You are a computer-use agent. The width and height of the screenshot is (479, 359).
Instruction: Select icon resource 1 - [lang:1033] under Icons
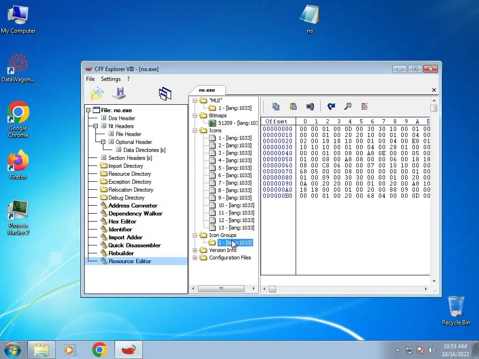(x=235, y=138)
